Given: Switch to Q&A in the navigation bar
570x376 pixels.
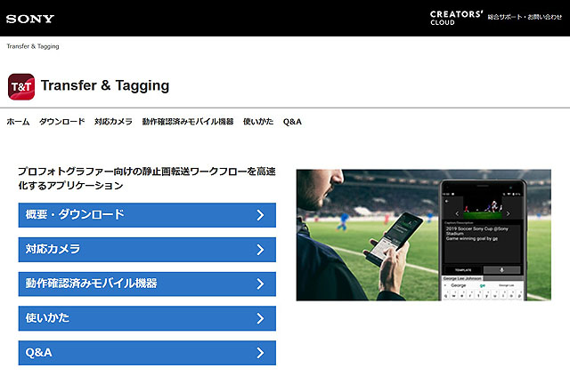Looking at the screenshot, I should click(x=292, y=121).
